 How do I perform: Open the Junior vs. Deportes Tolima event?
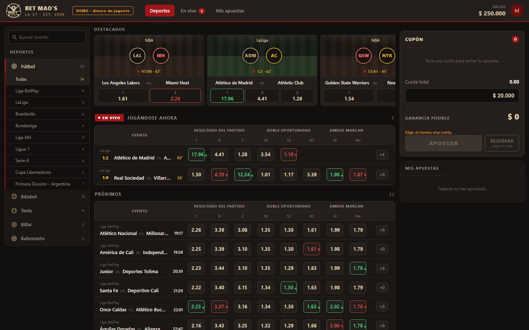coord(129,272)
